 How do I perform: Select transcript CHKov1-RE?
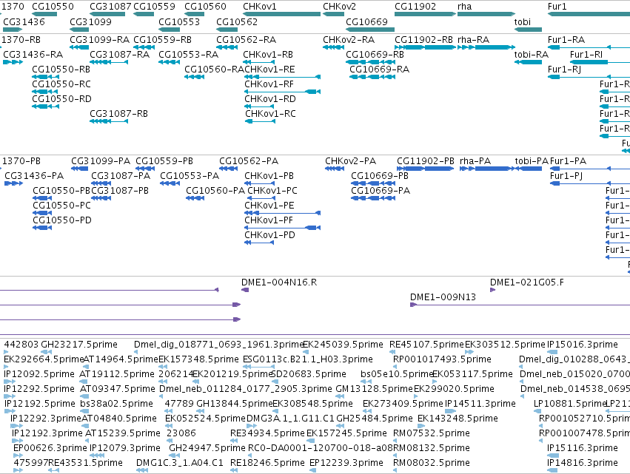269,69
